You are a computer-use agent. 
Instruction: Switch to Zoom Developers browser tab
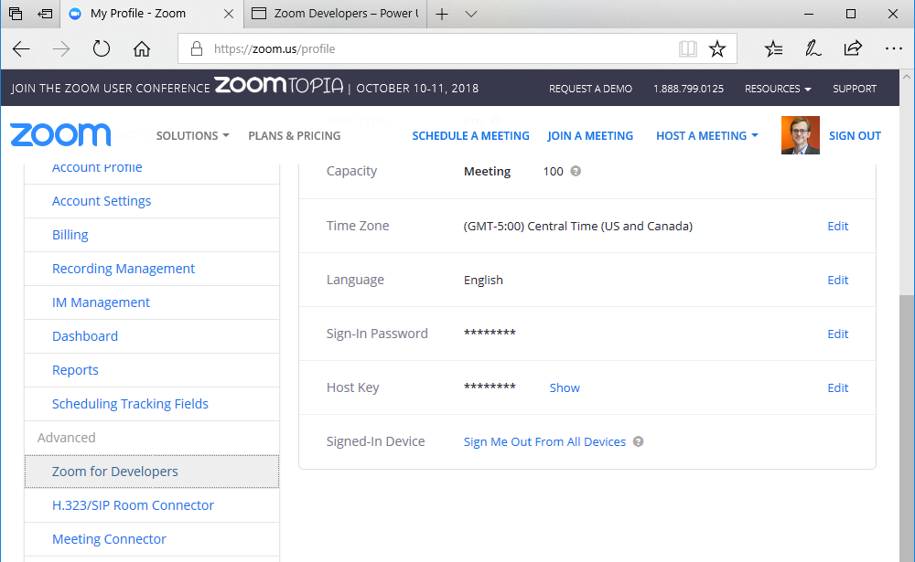point(336,14)
